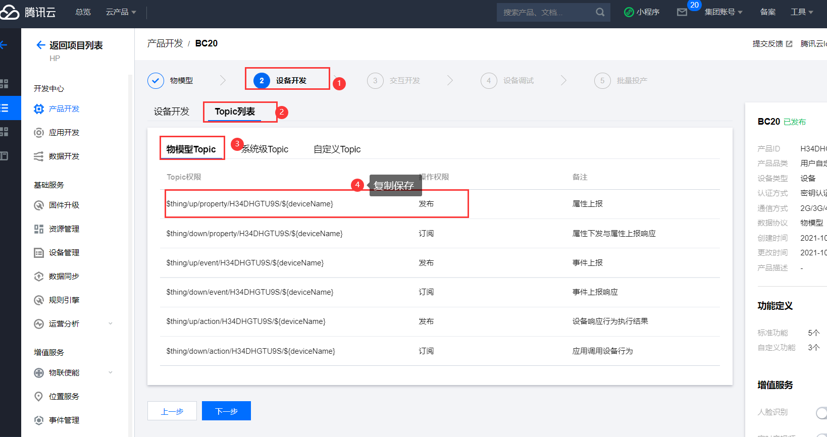Click the 属性下发与属性上报响应 remark cell
827x437 pixels.
(614, 234)
